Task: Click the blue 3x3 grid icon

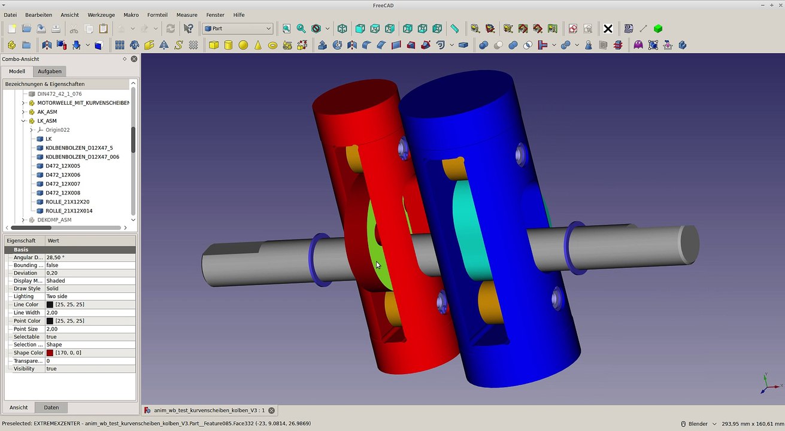Action: (120, 45)
